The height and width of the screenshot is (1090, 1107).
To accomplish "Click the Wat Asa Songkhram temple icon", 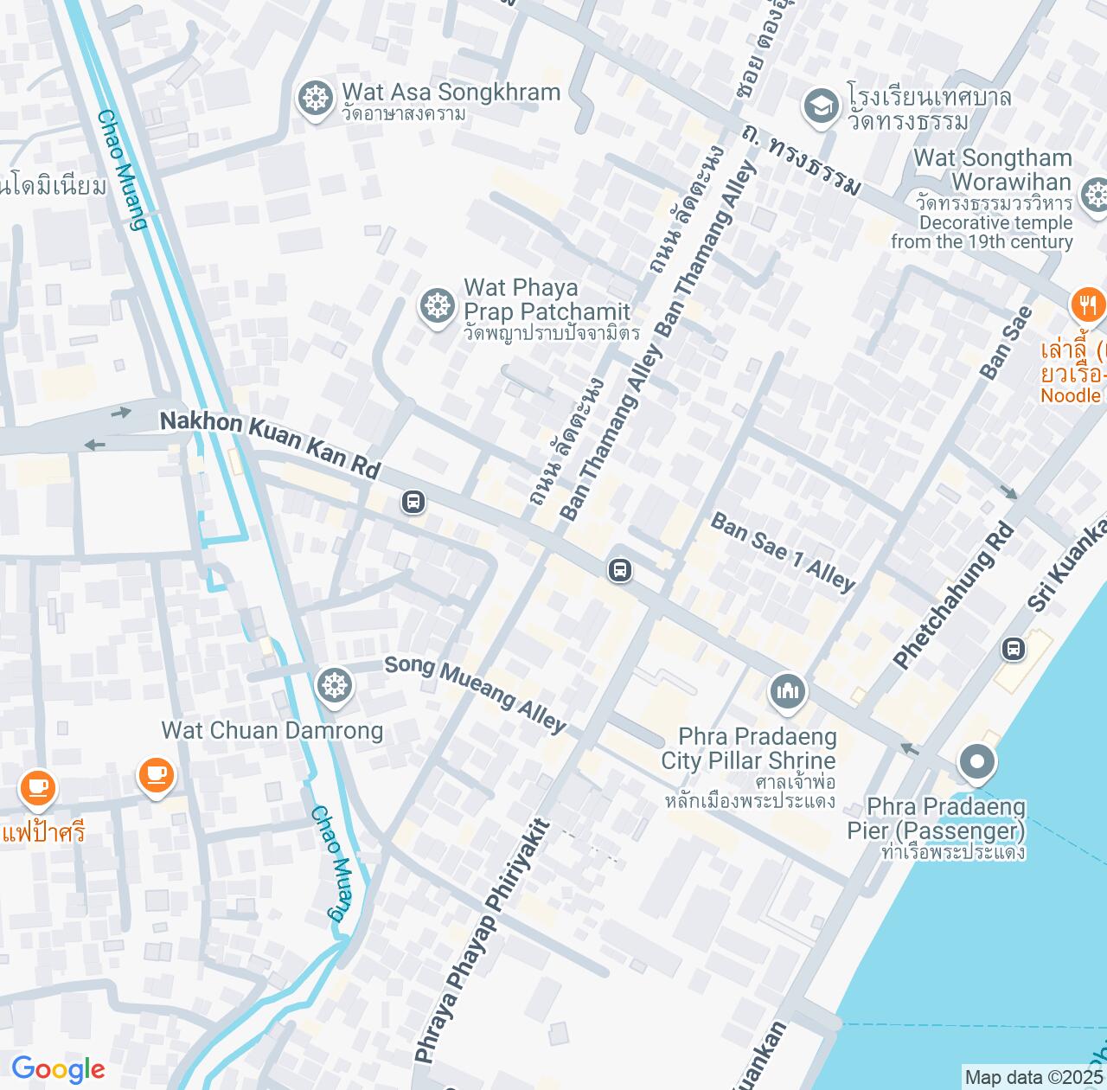I will tap(316, 99).
